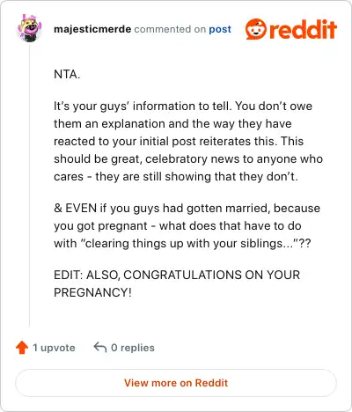The height and width of the screenshot is (412, 352).
Task: Click the line "should be great, celebratory news"
Action: [x=188, y=158]
